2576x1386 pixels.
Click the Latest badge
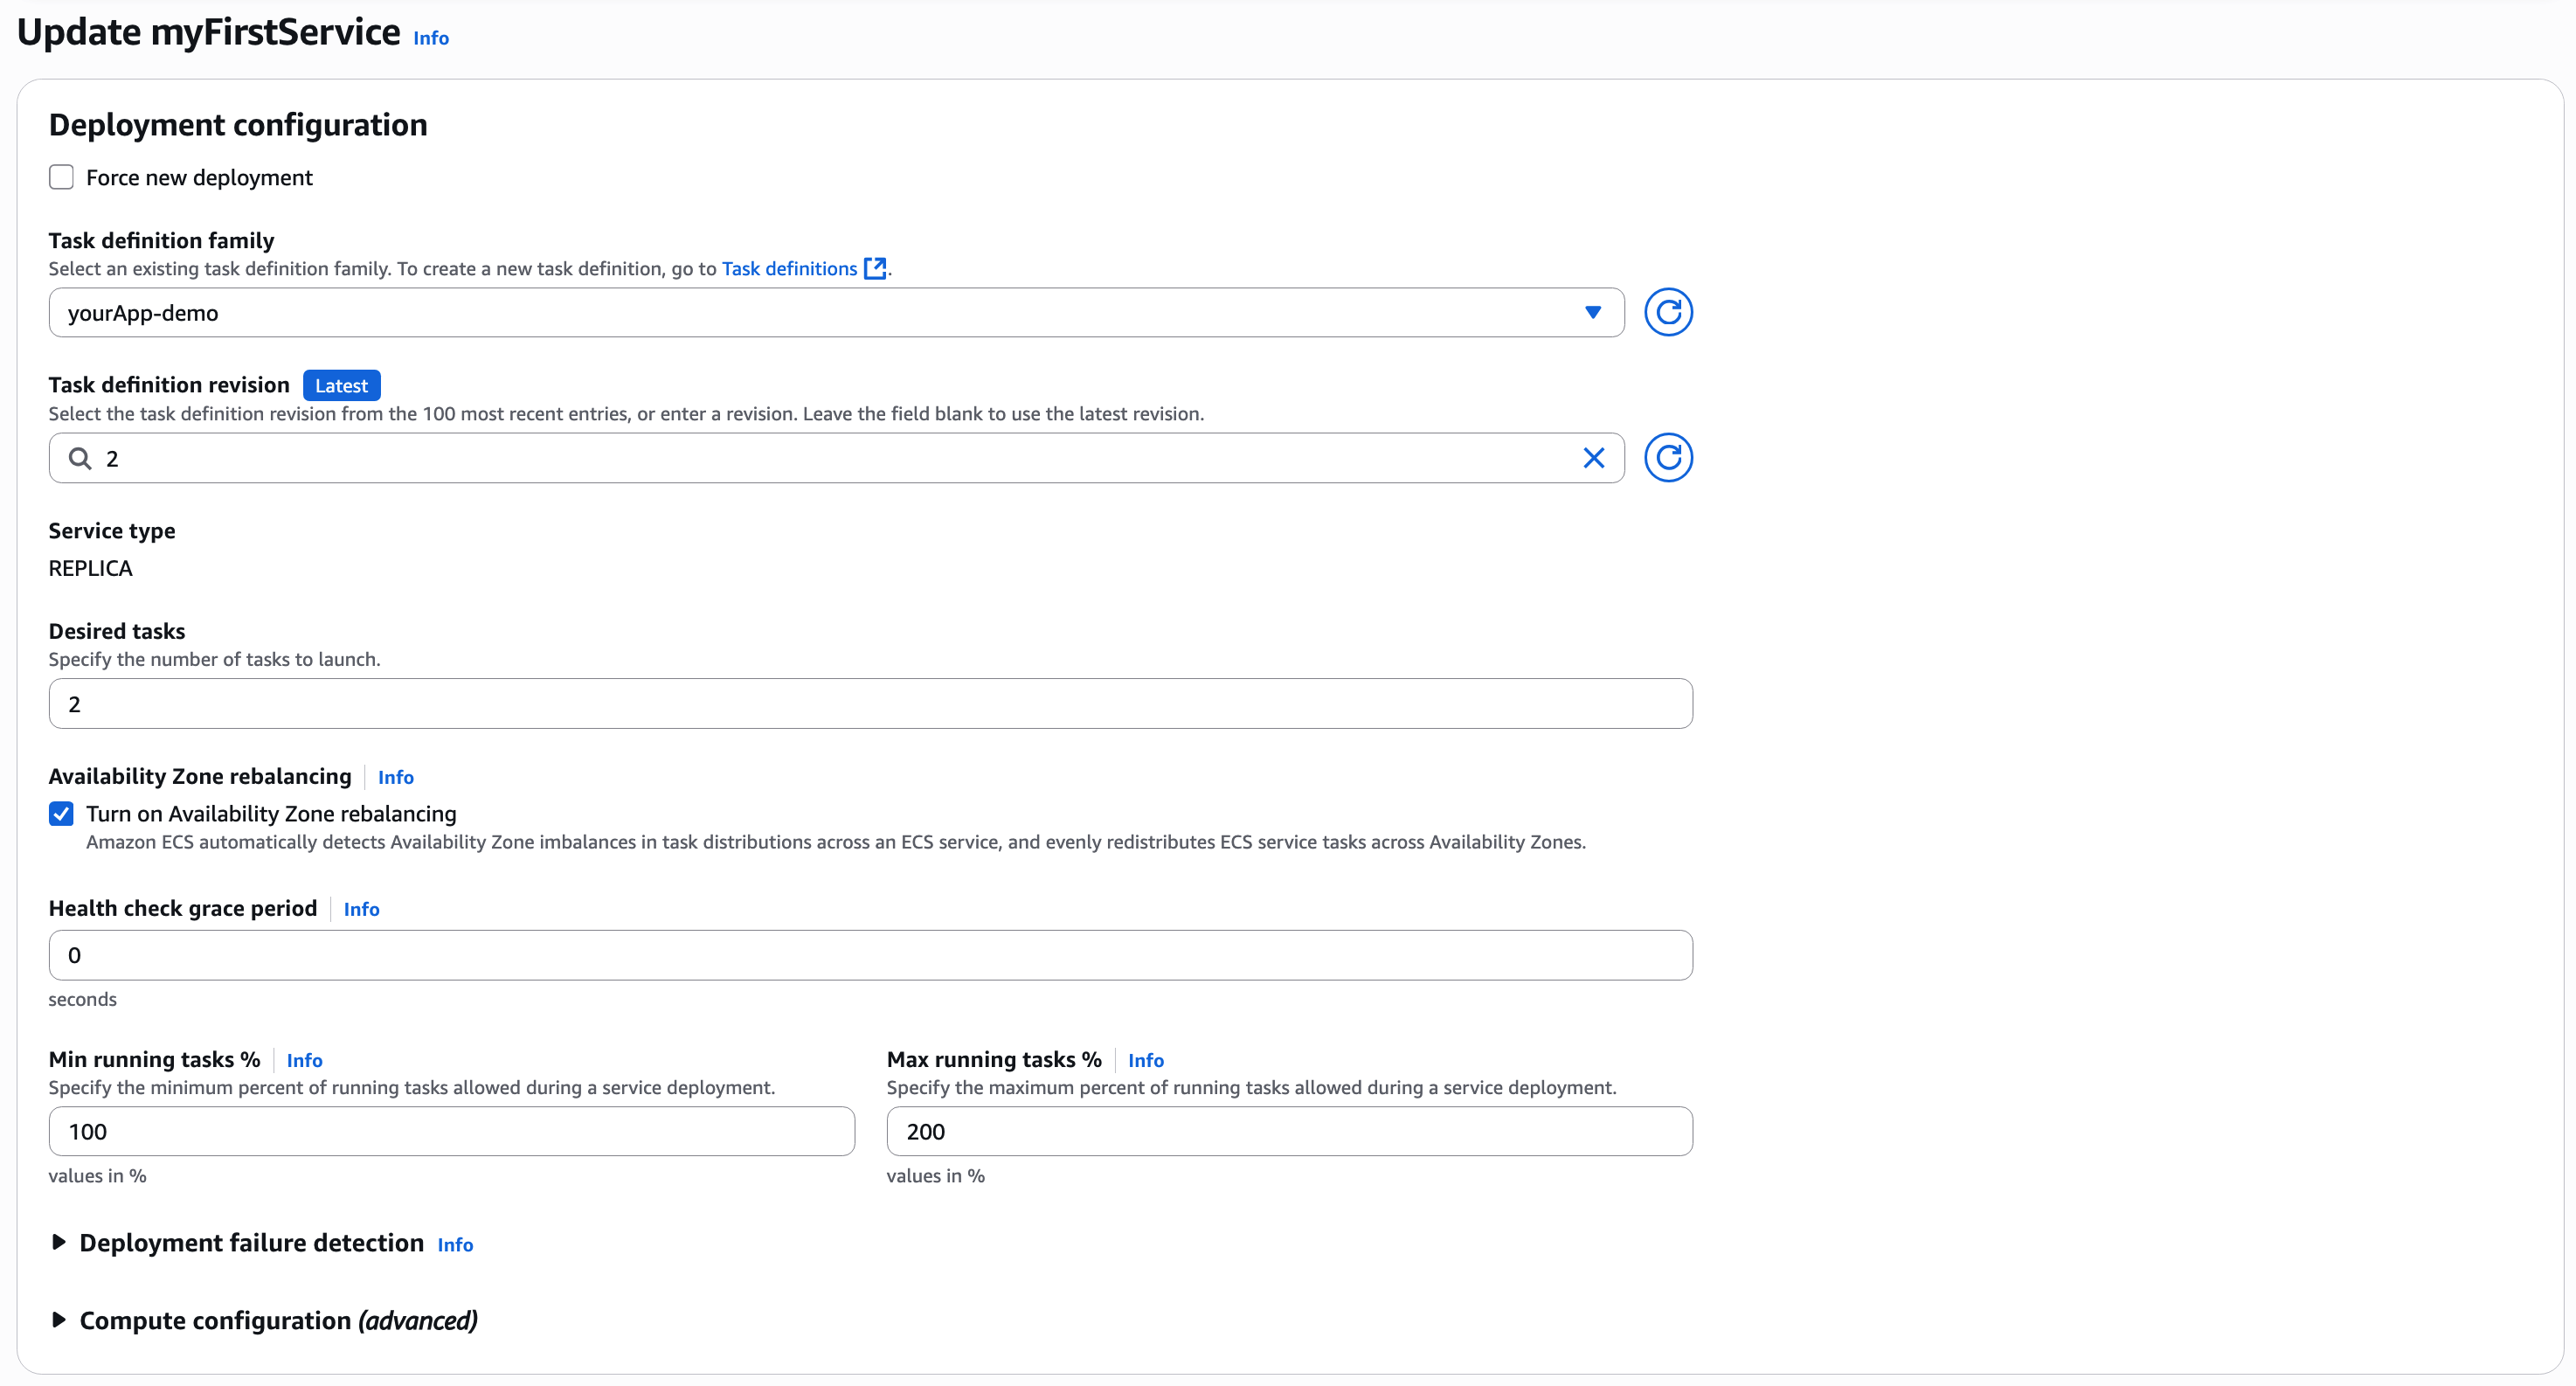pyautogui.click(x=341, y=385)
